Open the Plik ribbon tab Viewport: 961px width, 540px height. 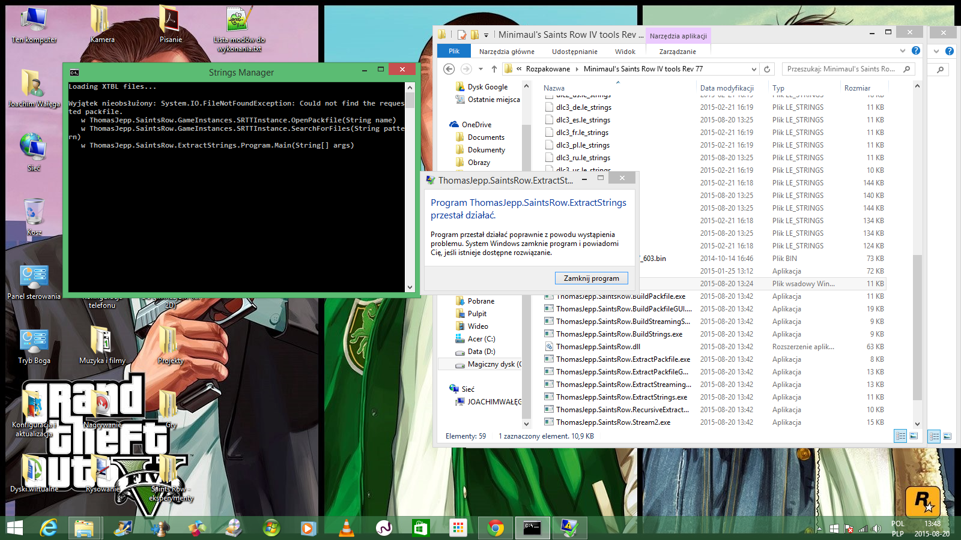click(x=454, y=52)
